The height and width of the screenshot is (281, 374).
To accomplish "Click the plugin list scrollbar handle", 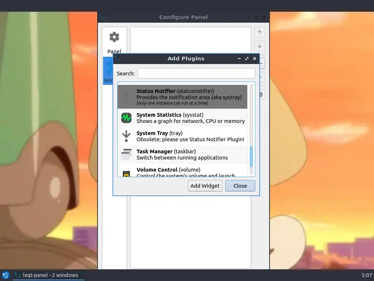I will pyautogui.click(x=251, y=157).
